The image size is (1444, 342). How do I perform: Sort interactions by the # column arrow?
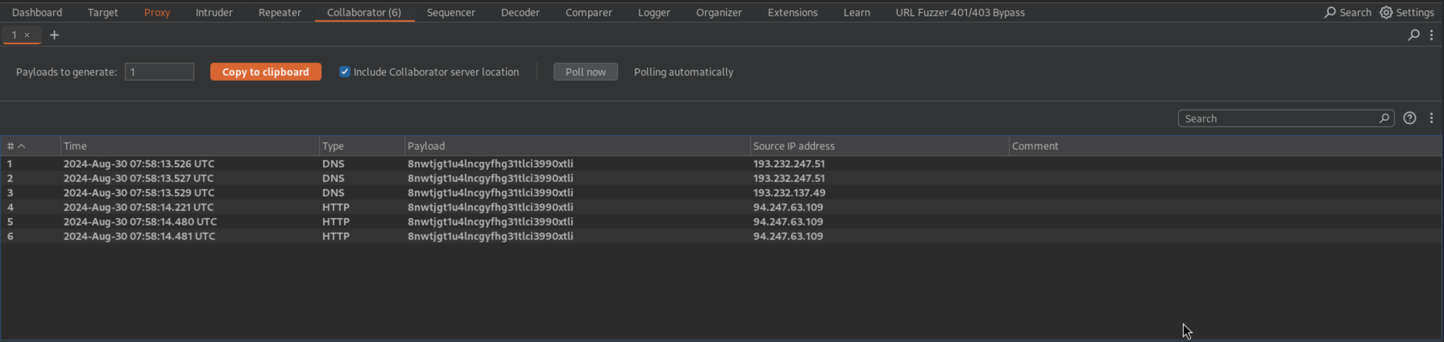[x=21, y=146]
